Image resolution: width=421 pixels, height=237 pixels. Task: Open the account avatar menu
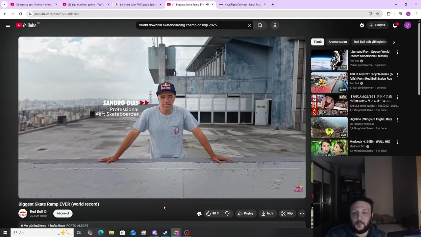coord(408,25)
